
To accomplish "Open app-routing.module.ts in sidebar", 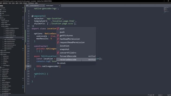I will pyautogui.click(x=10, y=39).
